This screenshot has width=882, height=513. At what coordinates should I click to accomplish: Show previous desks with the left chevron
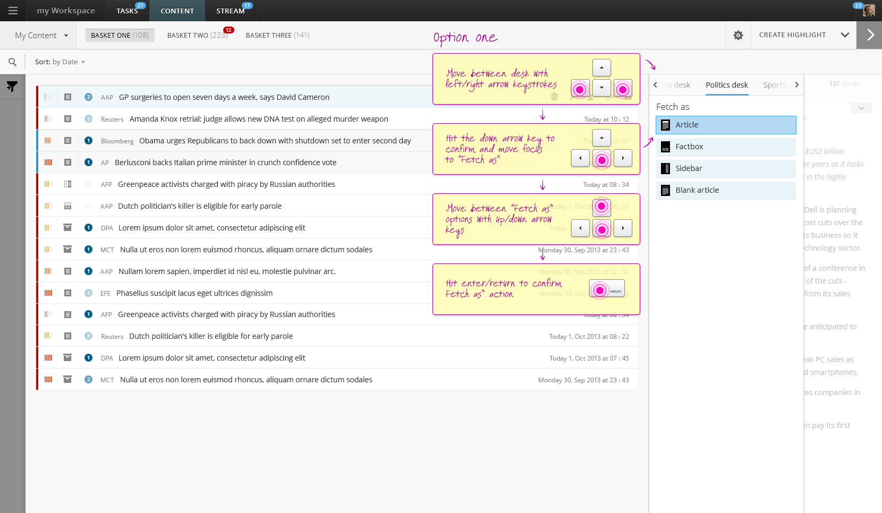pyautogui.click(x=656, y=85)
